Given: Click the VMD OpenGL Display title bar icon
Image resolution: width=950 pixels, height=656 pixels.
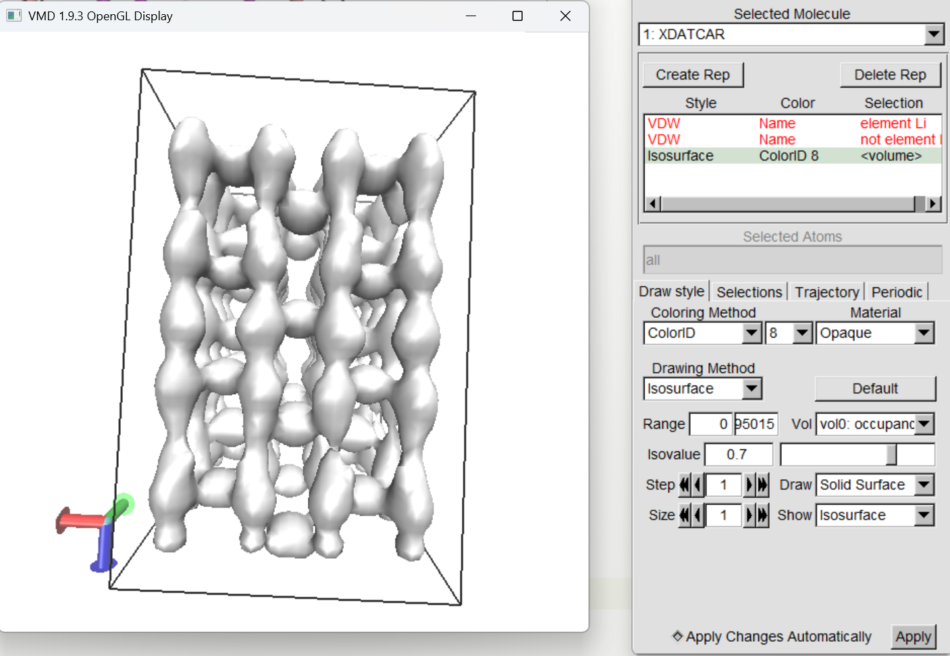Looking at the screenshot, I should point(14,16).
